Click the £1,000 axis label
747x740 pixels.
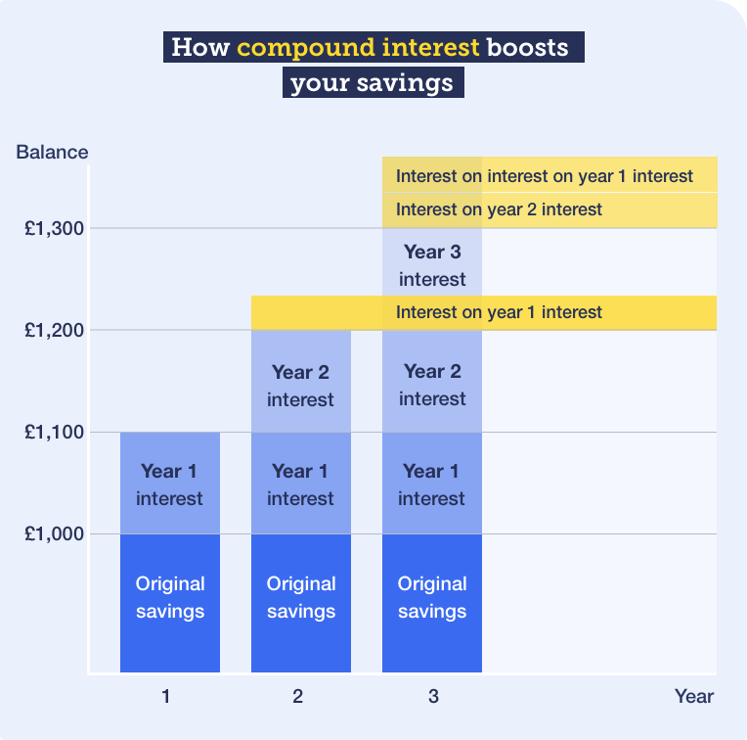55,533
